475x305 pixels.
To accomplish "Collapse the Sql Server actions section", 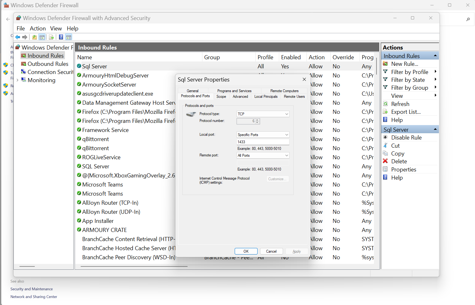I will [x=435, y=129].
